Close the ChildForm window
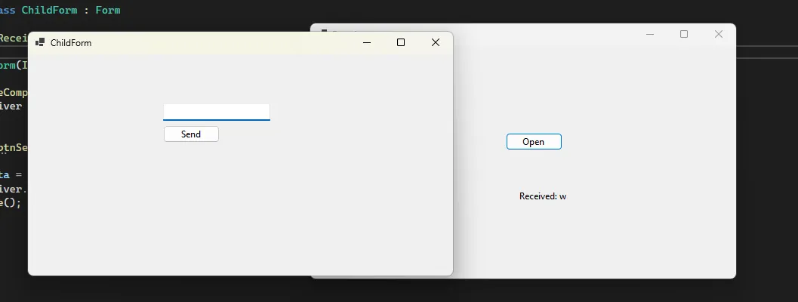The image size is (798, 302). [x=435, y=43]
